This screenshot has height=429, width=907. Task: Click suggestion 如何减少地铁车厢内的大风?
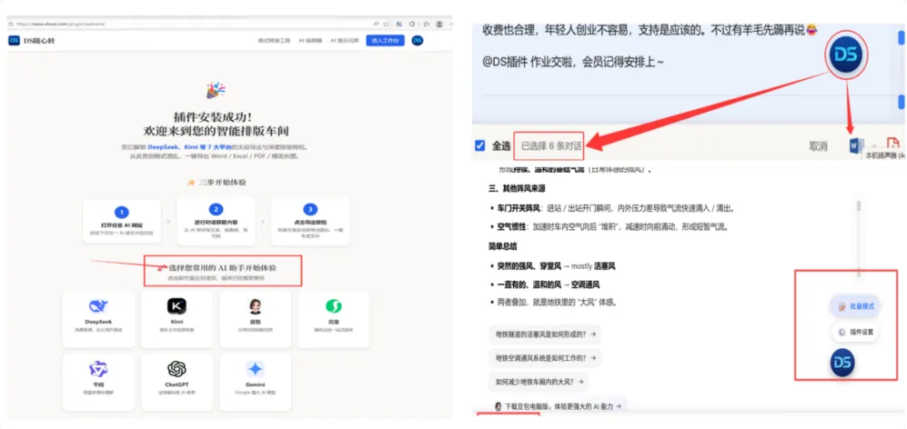(539, 382)
